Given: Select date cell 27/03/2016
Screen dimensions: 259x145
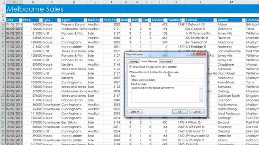Looking at the screenshot, I should click(x=14, y=140).
